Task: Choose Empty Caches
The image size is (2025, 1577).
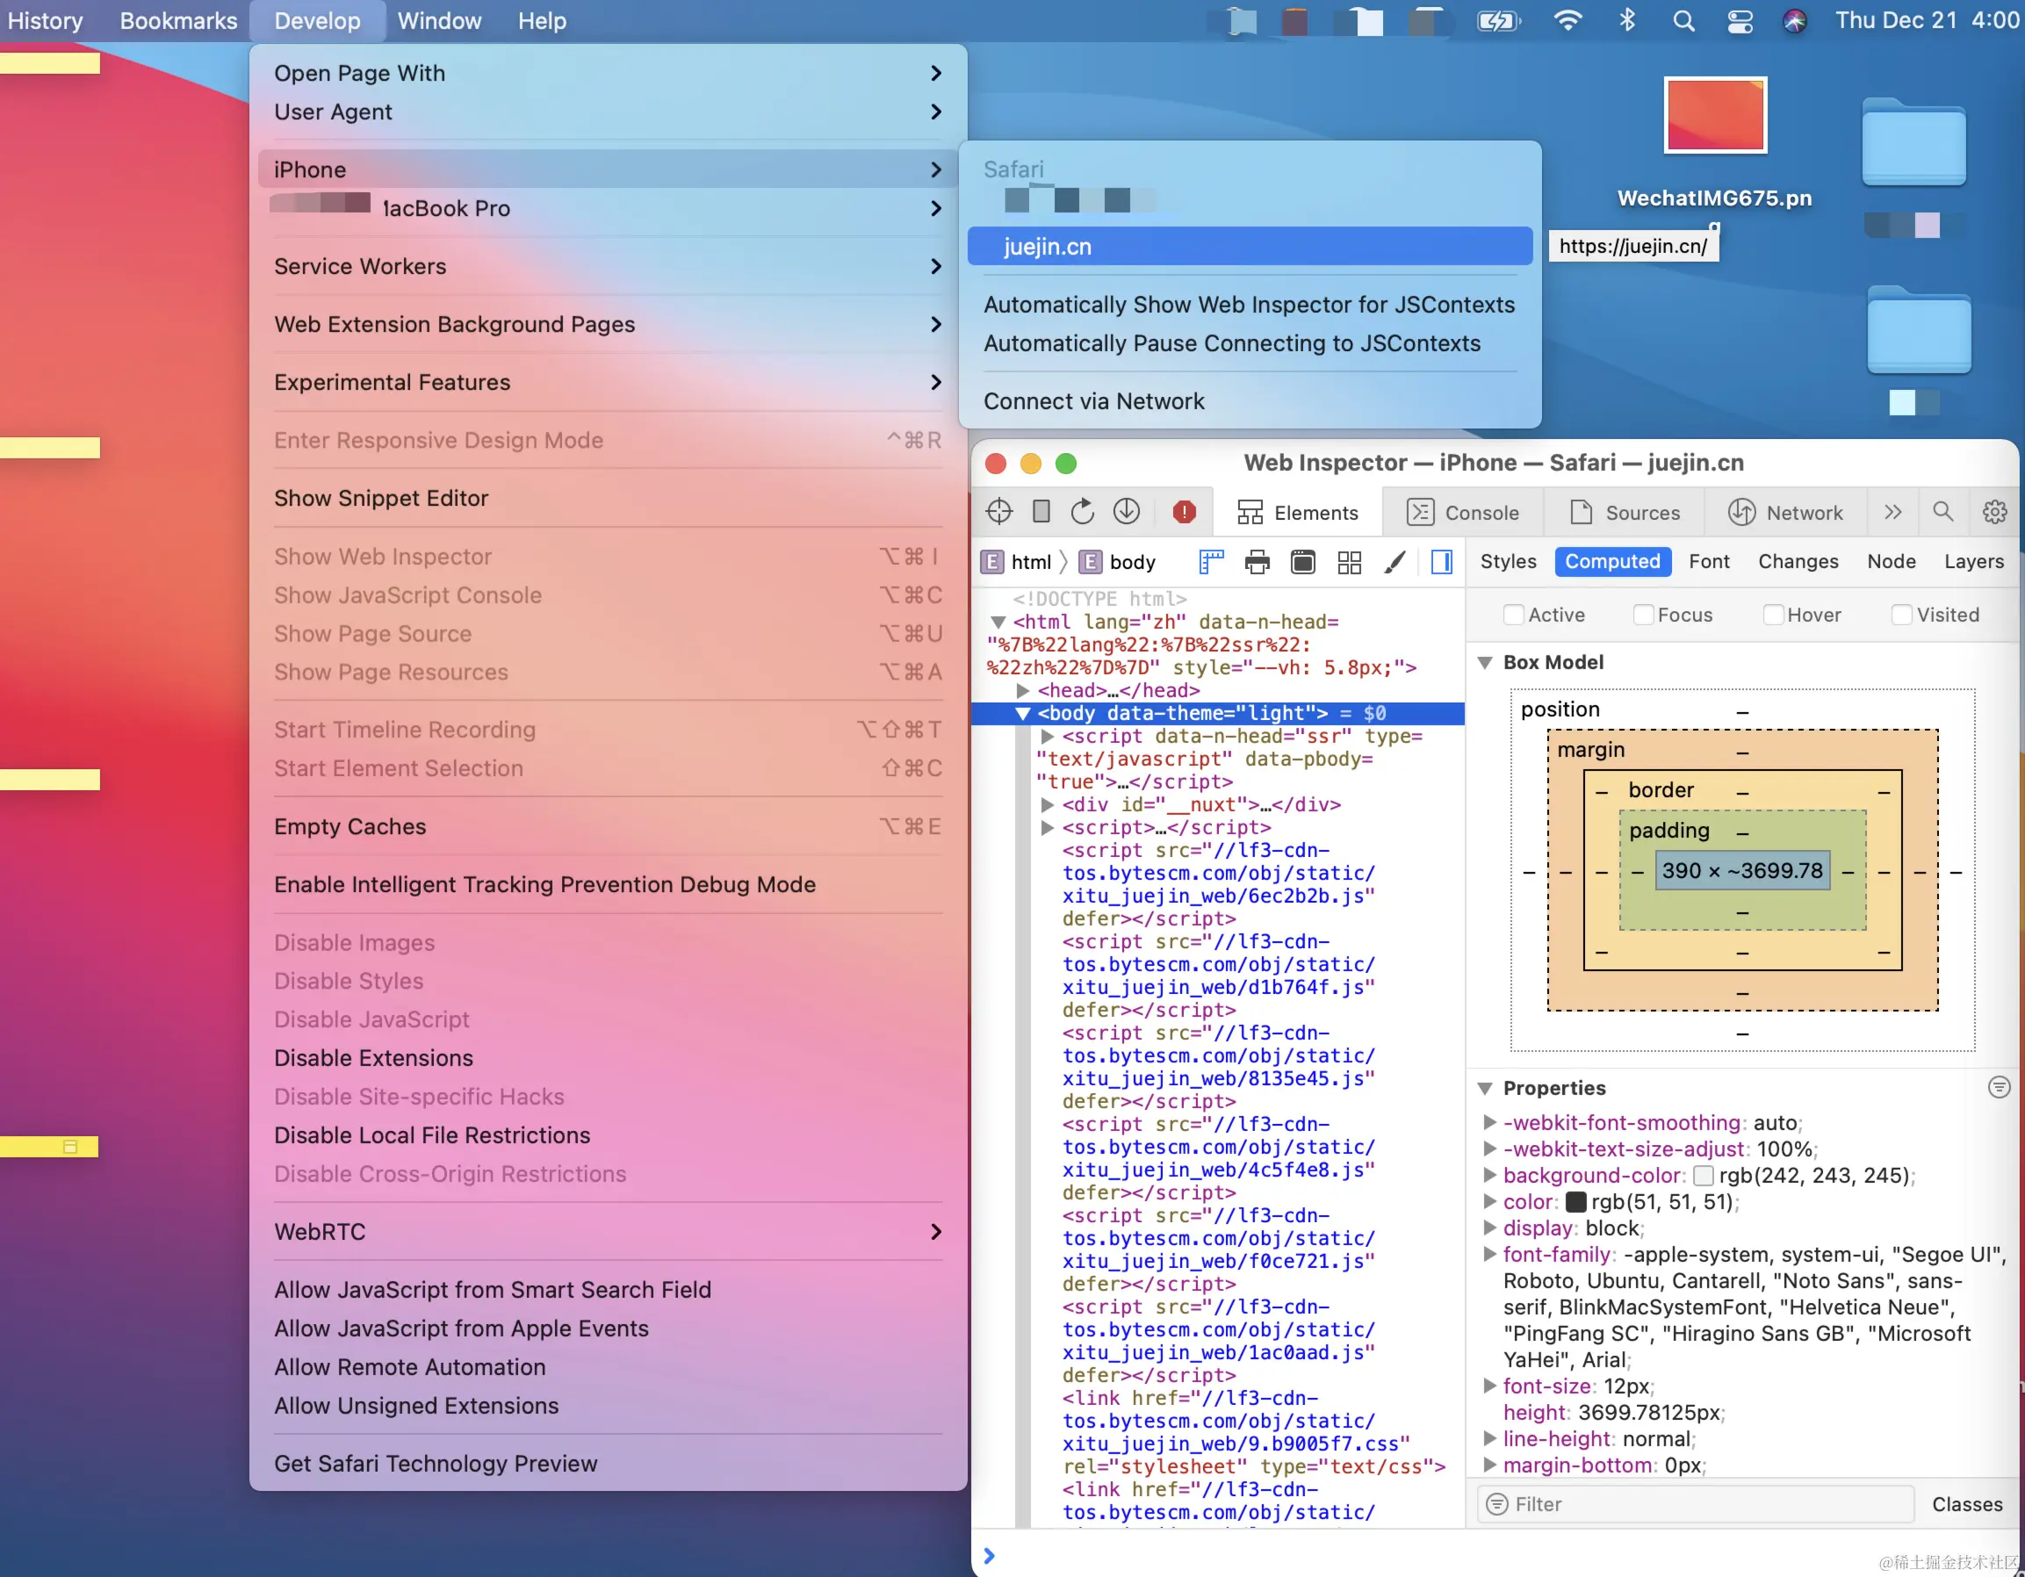Action: 609,826
